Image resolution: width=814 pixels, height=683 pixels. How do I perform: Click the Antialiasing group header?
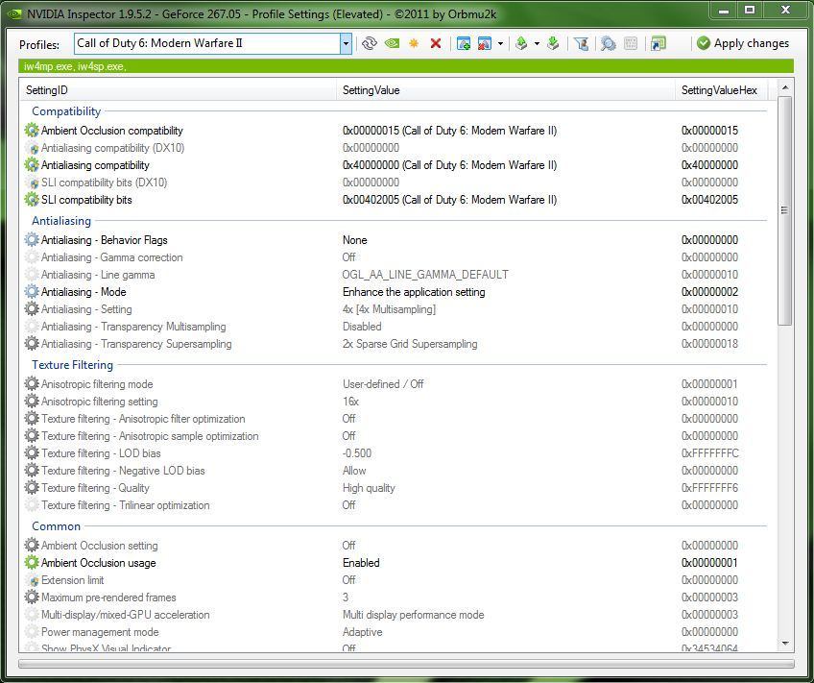61,221
